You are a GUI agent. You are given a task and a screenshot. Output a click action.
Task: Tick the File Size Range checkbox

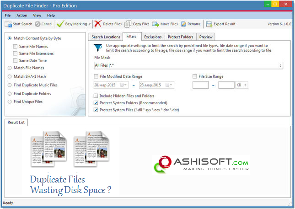194,76
